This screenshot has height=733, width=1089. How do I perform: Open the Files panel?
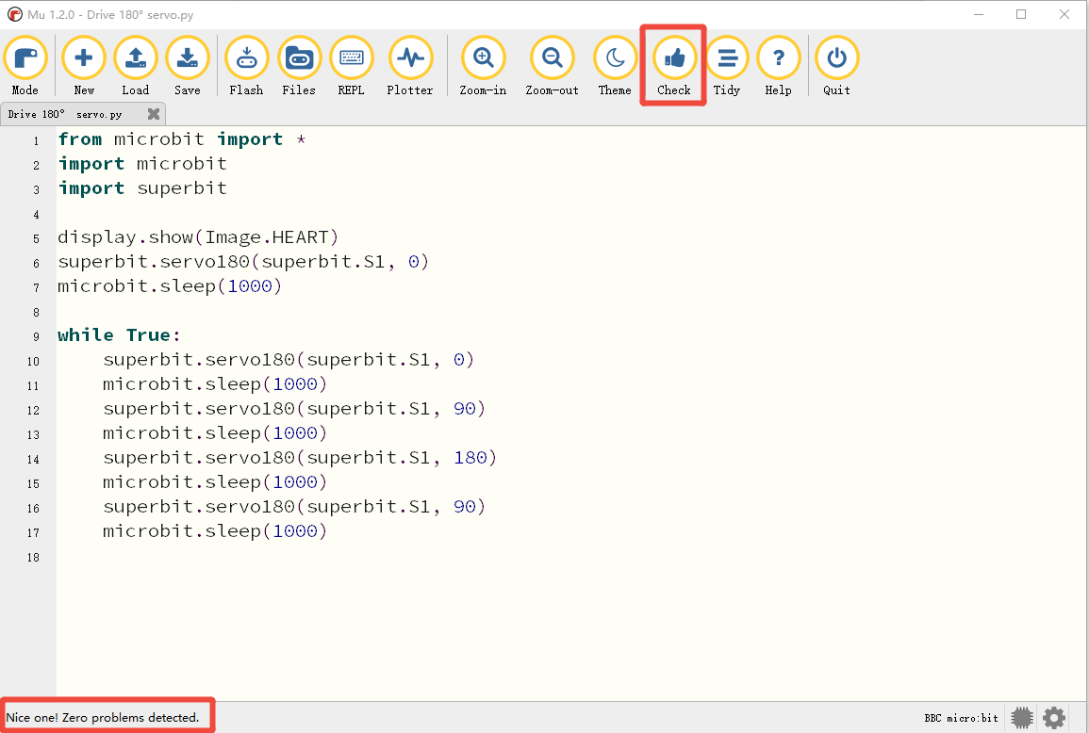pyautogui.click(x=299, y=67)
